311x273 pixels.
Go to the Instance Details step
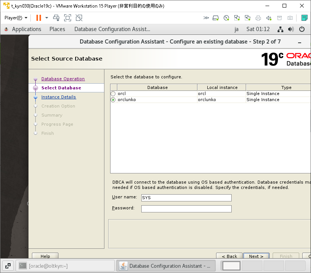pos(58,97)
